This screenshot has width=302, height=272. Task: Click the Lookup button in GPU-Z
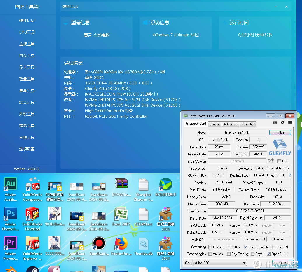(280, 133)
